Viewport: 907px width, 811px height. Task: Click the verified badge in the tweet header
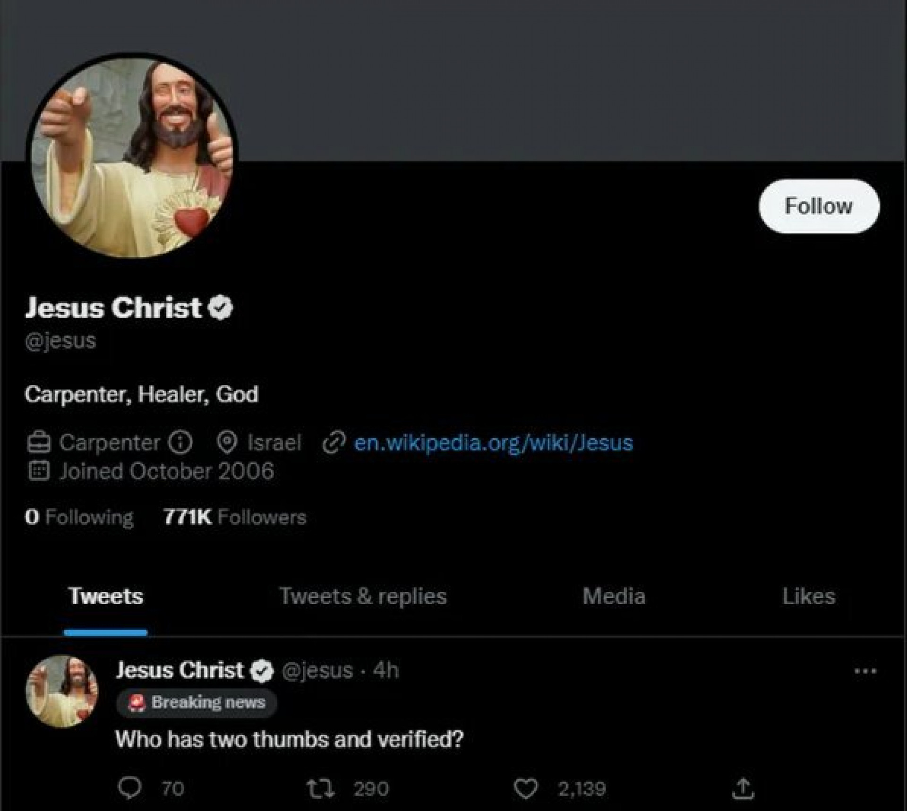(x=262, y=671)
